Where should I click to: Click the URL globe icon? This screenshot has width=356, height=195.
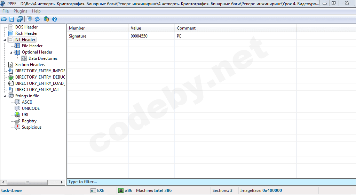pyautogui.click(x=17, y=115)
